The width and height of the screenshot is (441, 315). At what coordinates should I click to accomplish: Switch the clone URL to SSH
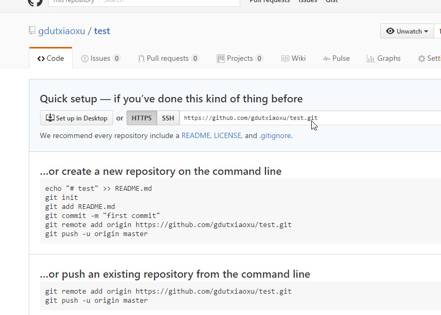point(168,118)
